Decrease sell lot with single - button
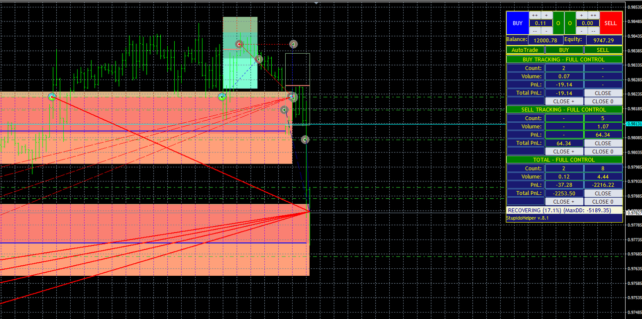 [581, 31]
